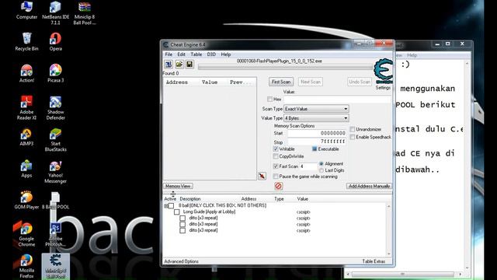Open the Edit menu in Cheat Engine

181,54
